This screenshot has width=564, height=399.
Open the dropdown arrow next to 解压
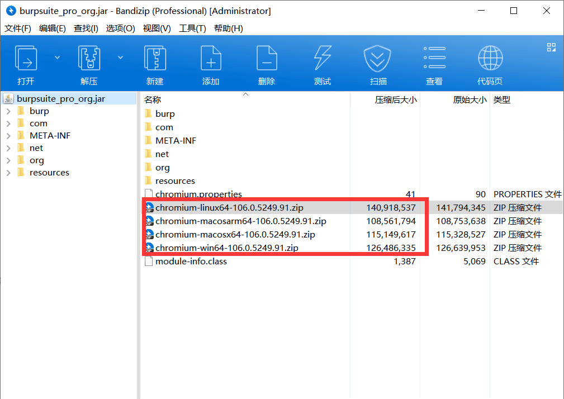point(121,58)
